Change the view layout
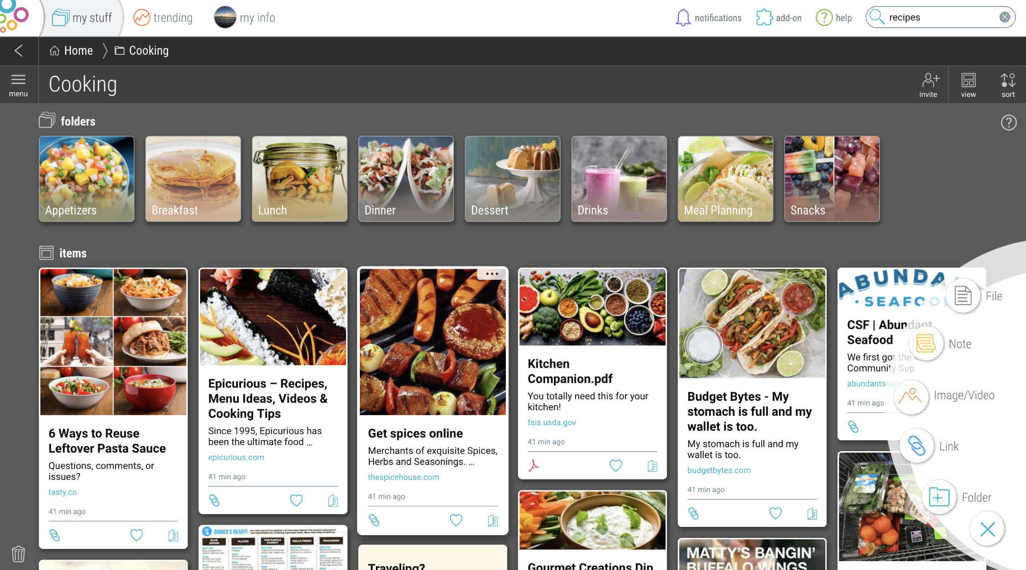The image size is (1026, 570). coord(969,85)
